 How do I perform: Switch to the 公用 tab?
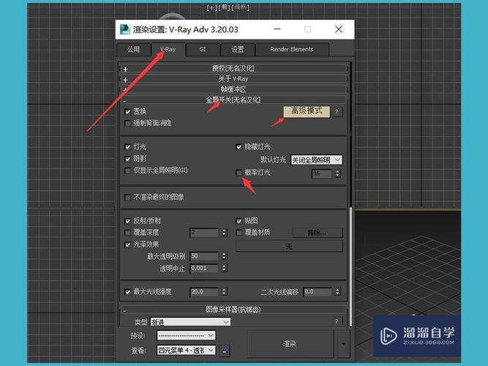tap(133, 49)
